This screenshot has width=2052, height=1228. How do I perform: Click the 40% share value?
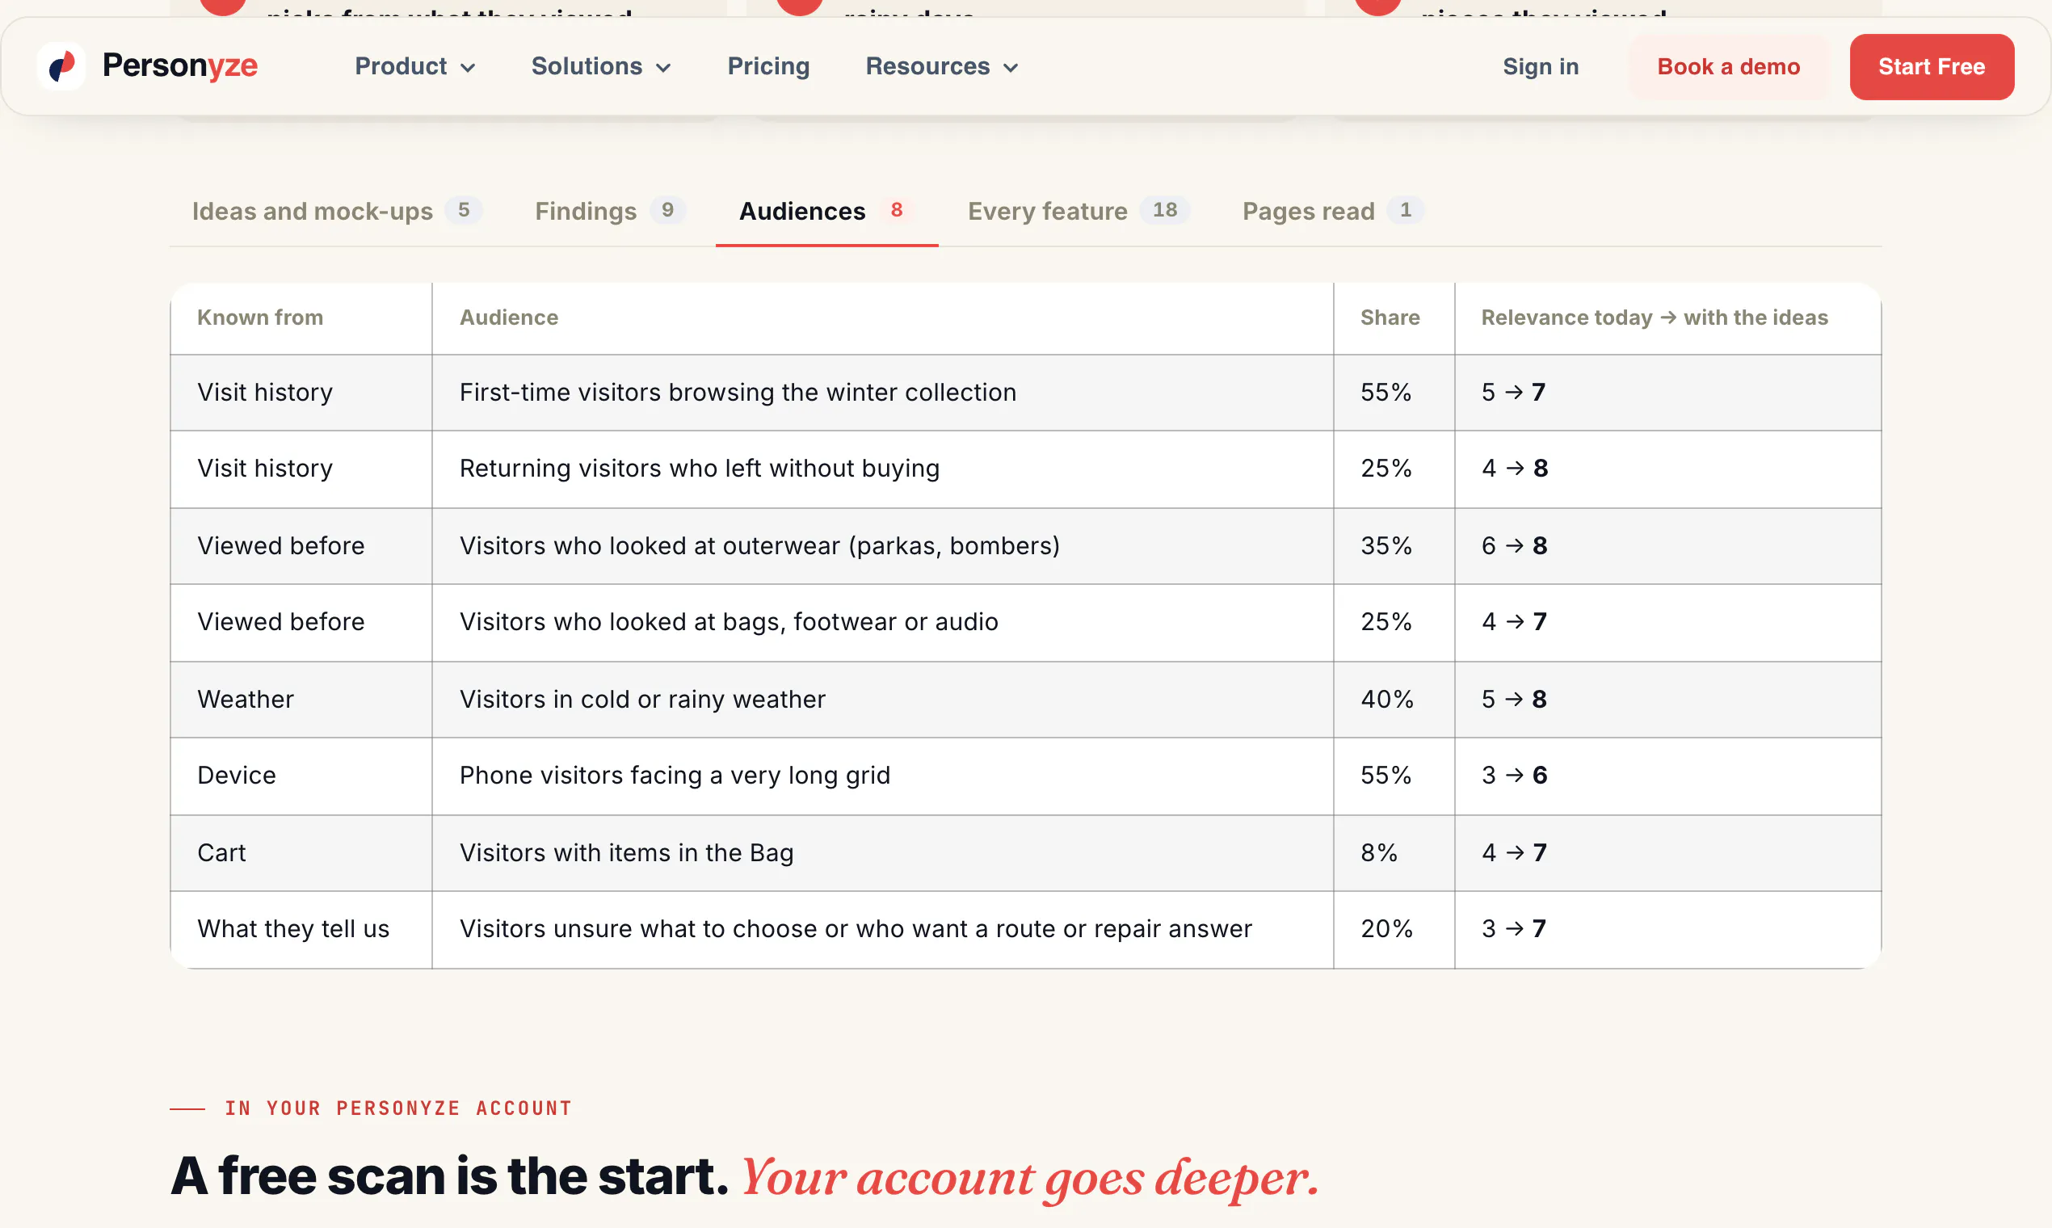[1388, 699]
